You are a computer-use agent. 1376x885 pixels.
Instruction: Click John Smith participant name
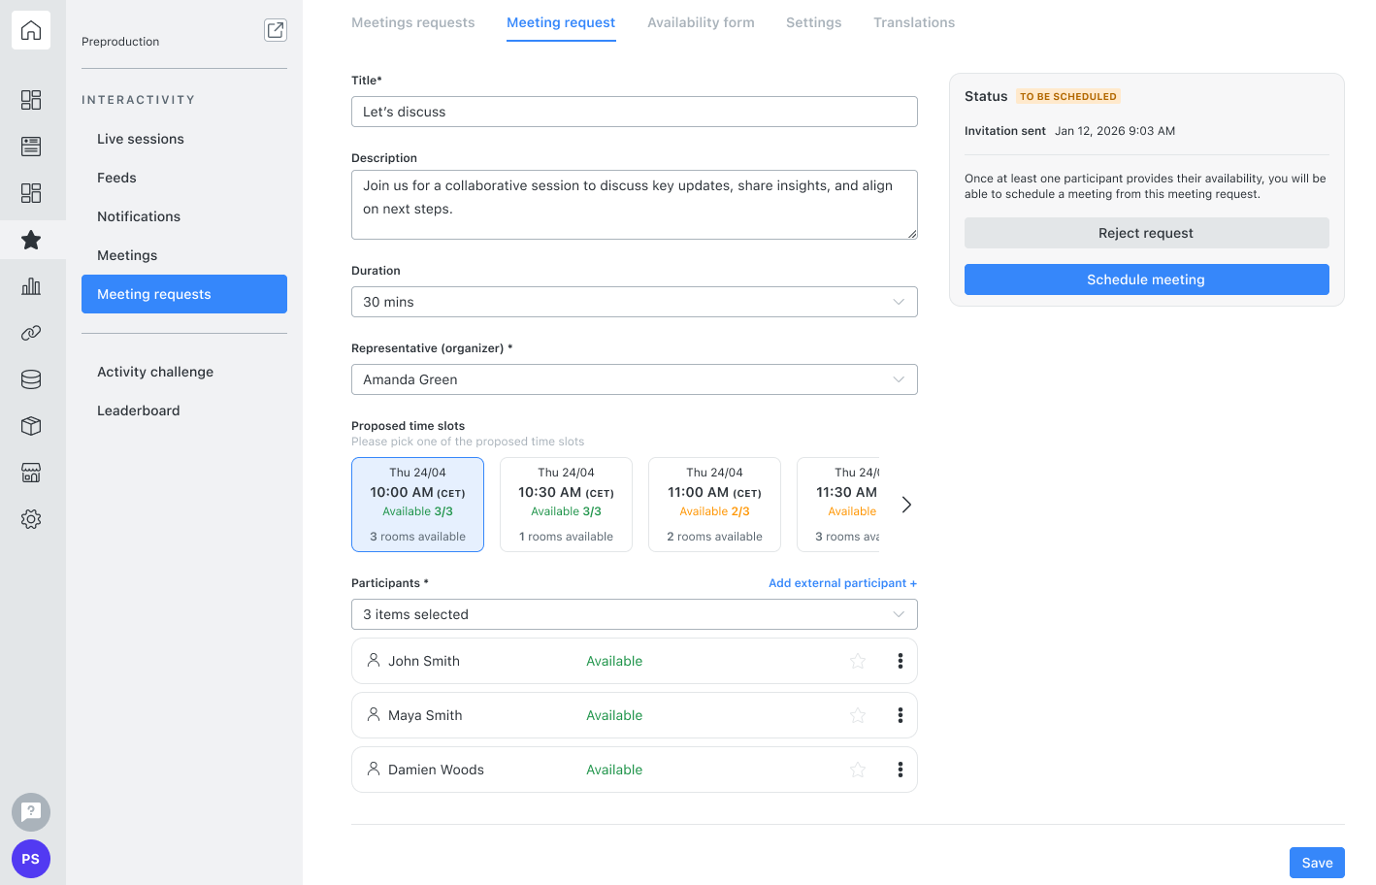point(424,661)
